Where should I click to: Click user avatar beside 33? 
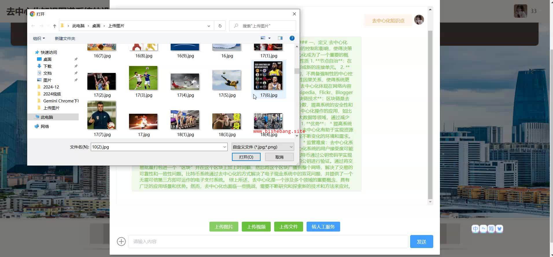[x=520, y=11]
